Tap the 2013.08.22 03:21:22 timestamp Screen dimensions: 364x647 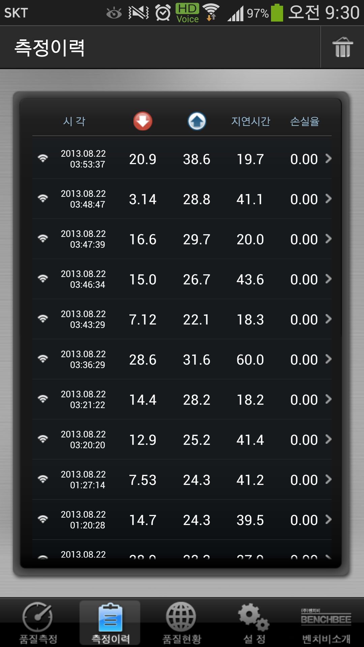click(83, 399)
